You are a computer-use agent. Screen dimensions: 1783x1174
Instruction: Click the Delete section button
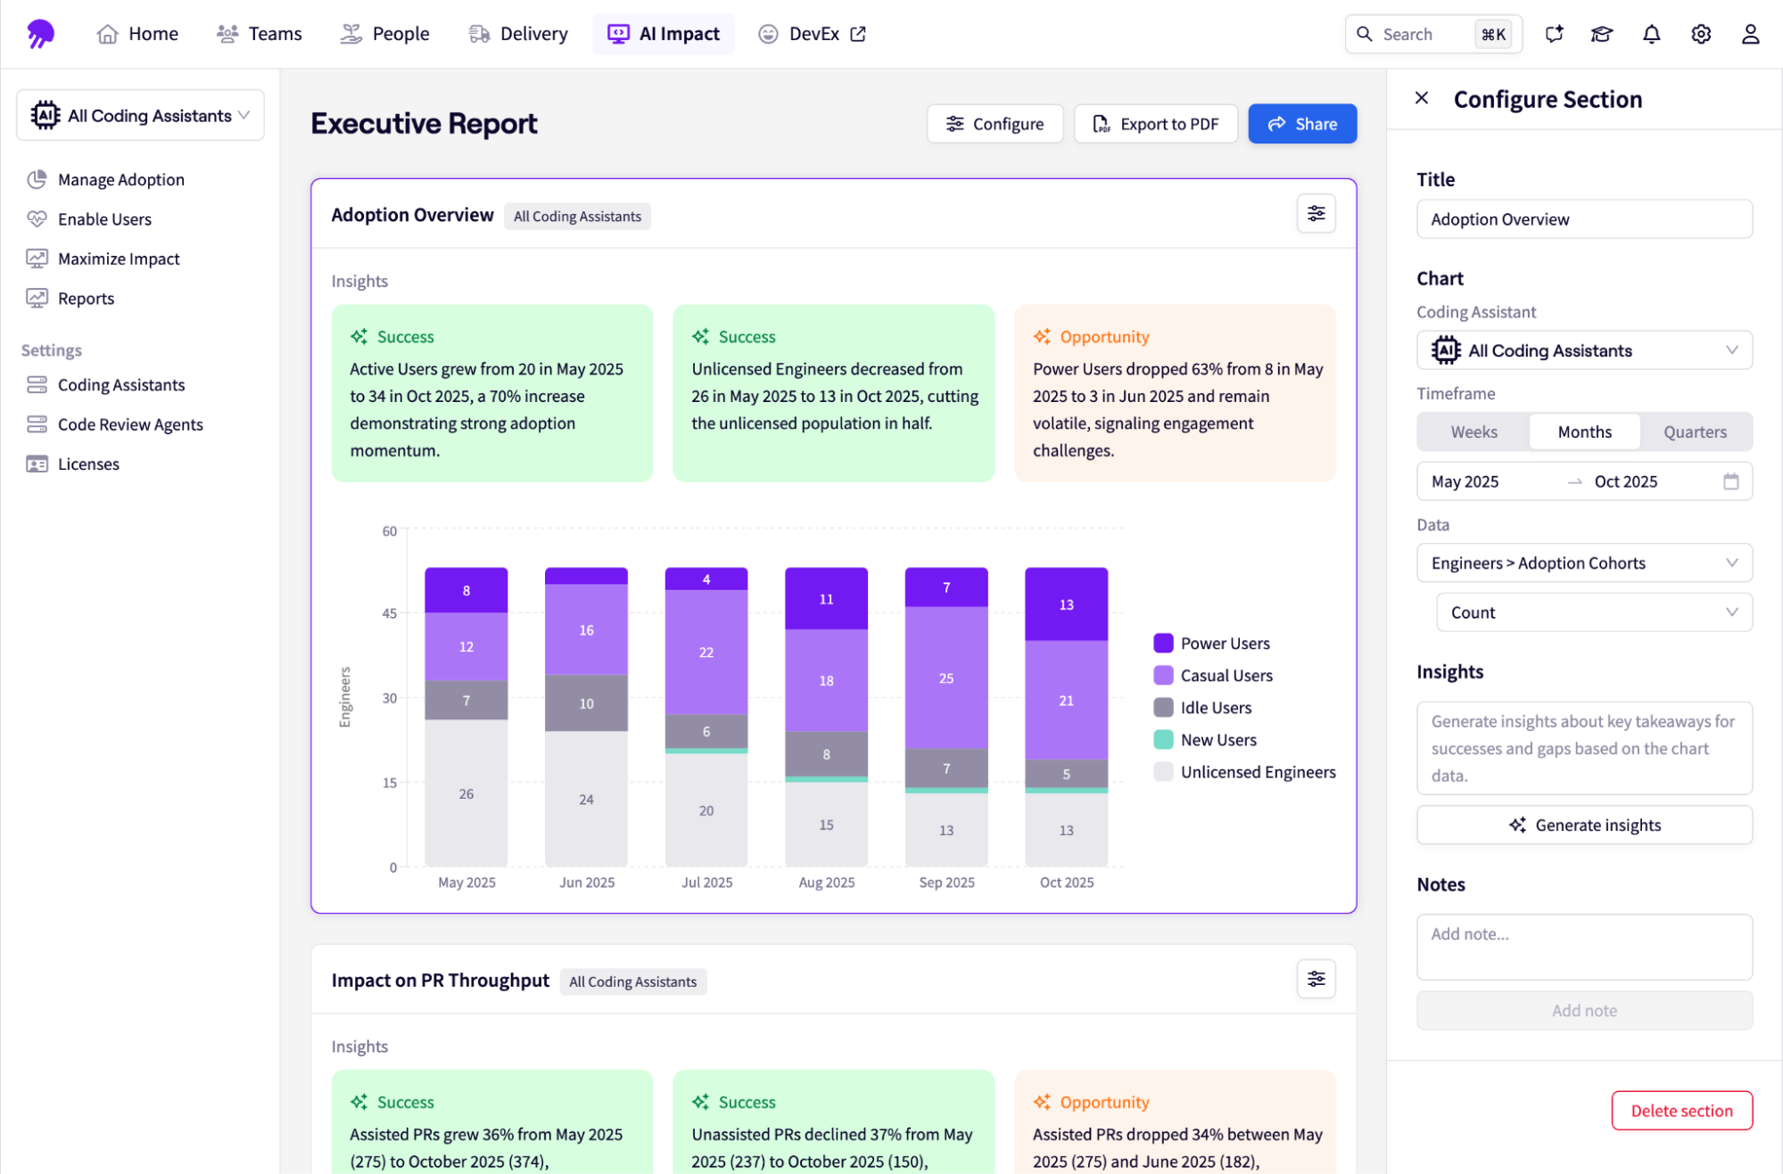(x=1682, y=1110)
